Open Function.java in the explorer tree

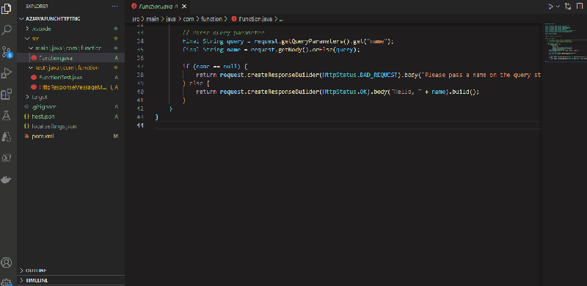coord(56,58)
